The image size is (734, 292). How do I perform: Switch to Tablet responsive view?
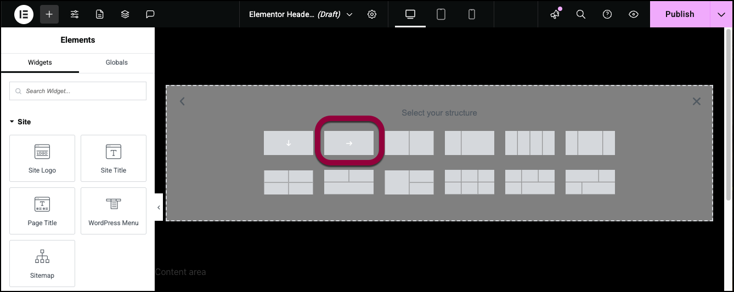[441, 14]
